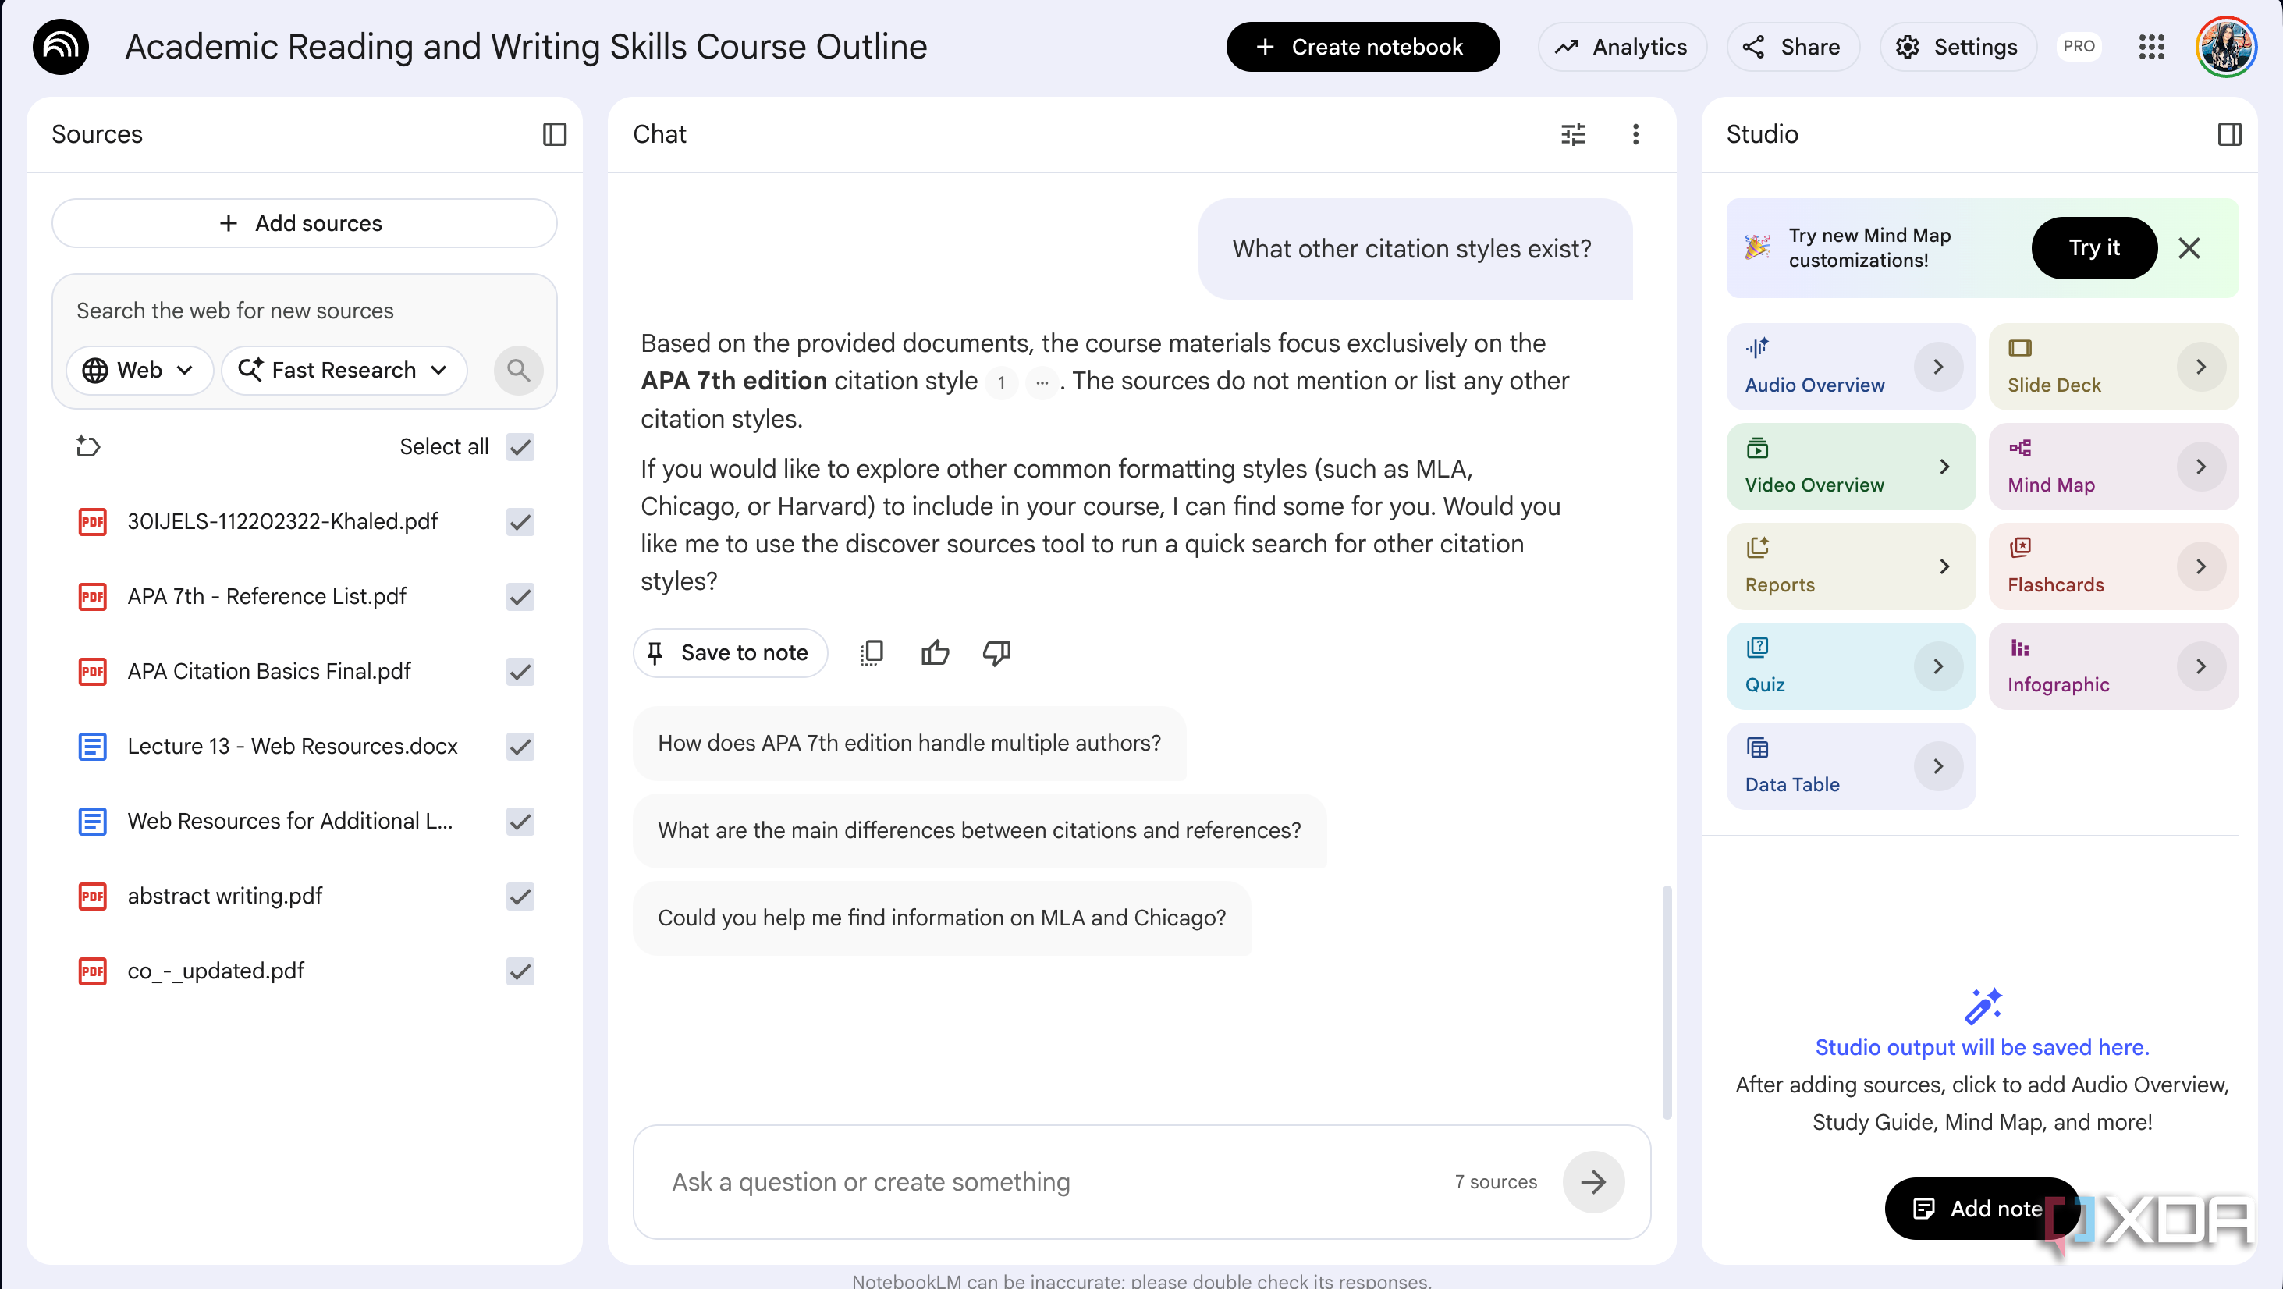Screen dimensions: 2283x1289
Task: Copy the chat response
Action: click(872, 652)
